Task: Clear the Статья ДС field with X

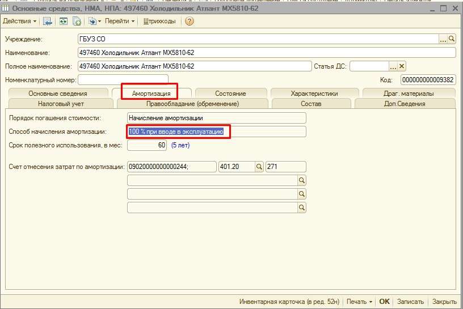Action: coord(402,66)
